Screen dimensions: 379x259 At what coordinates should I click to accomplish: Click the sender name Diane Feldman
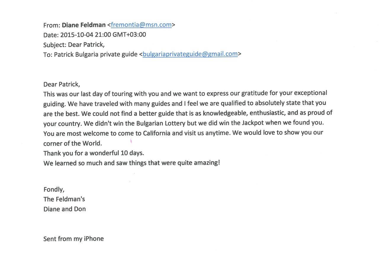click(83, 25)
